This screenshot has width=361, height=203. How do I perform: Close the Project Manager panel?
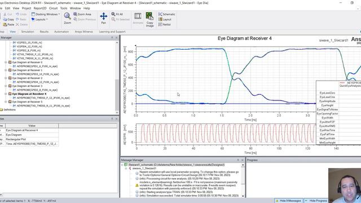click(x=117, y=38)
